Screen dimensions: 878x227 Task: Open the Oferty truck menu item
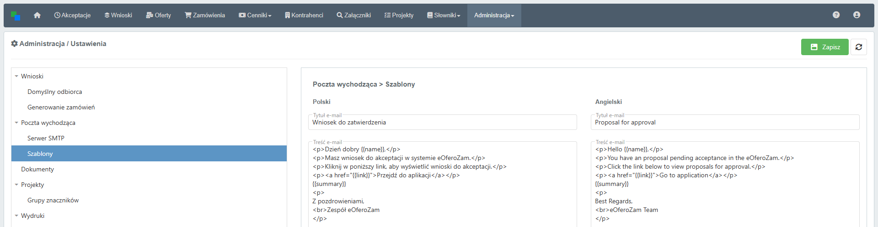158,15
